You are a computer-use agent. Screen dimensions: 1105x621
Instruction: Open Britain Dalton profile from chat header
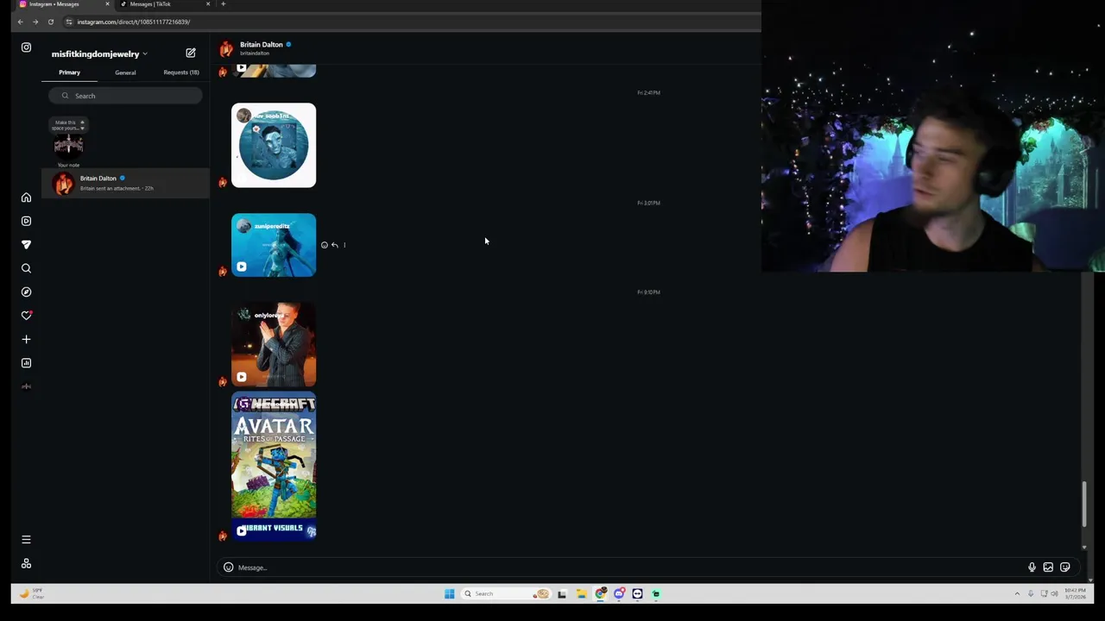261,45
